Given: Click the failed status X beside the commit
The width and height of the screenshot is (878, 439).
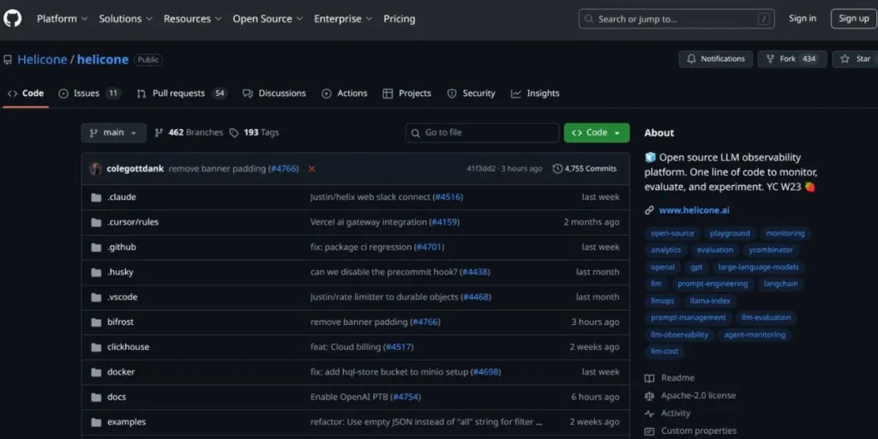Looking at the screenshot, I should 311,169.
